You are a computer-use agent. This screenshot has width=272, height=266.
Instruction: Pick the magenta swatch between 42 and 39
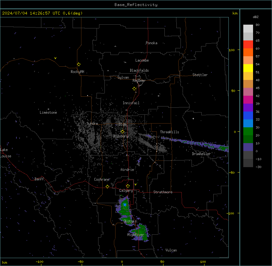(248, 100)
